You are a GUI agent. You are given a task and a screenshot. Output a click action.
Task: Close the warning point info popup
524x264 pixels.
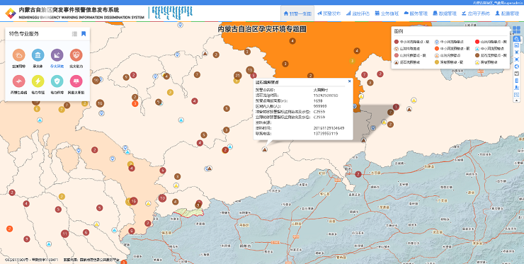[x=350, y=81]
